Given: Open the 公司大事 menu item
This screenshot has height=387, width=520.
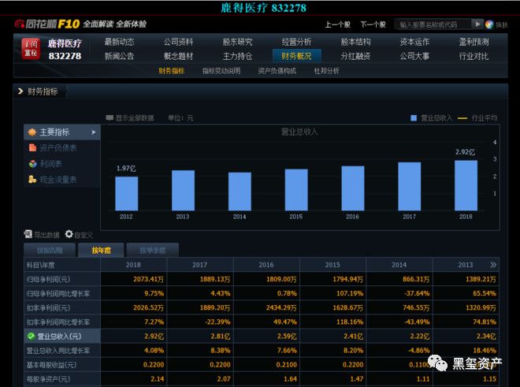Looking at the screenshot, I should point(414,57).
